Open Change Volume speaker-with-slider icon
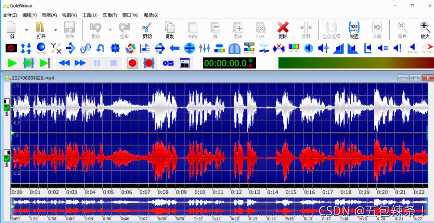This screenshot has height=223, width=434. coord(323,48)
